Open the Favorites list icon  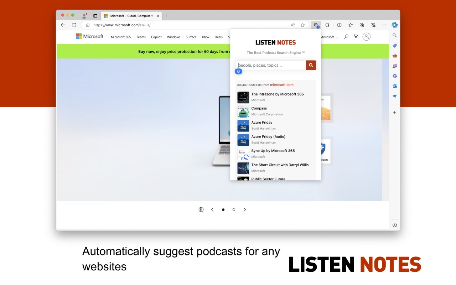click(x=351, y=25)
